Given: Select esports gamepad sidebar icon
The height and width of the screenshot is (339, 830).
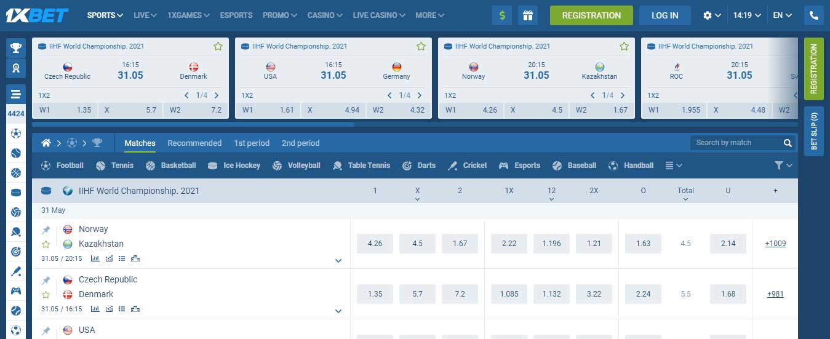Looking at the screenshot, I should click(x=16, y=291).
